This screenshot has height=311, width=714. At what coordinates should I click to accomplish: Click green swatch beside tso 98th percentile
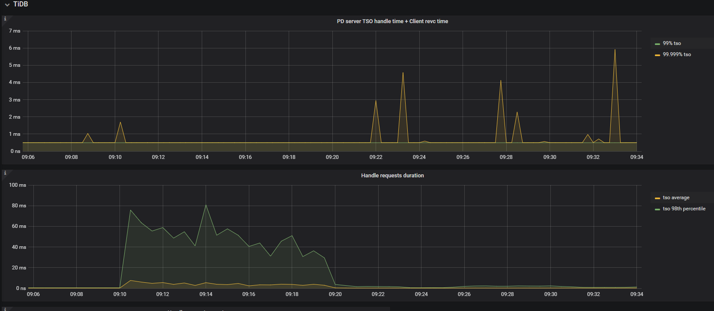pos(657,209)
